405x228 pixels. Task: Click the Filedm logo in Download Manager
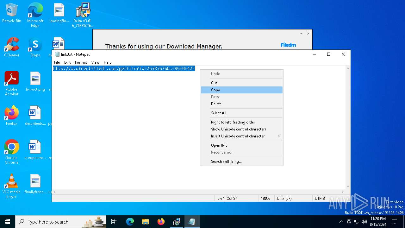pyautogui.click(x=288, y=45)
